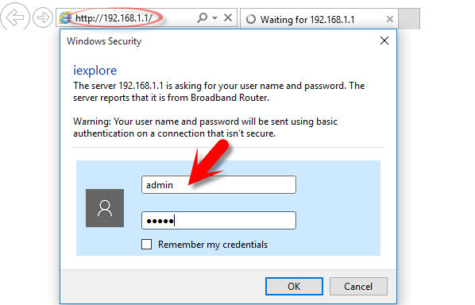475x305 pixels.
Task: Open a new tab with the blank tab button
Action: [409, 19]
